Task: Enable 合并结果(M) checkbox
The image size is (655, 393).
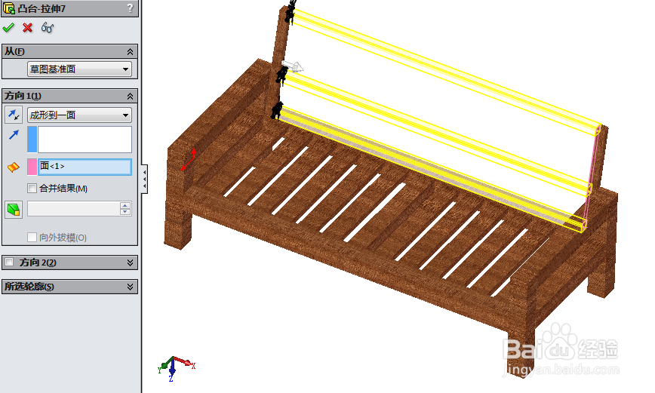Action: click(32, 189)
